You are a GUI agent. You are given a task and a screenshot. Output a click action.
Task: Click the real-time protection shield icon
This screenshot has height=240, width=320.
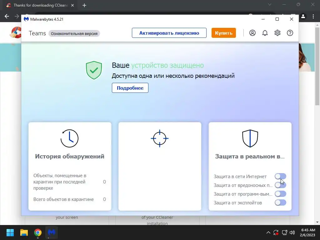click(x=250, y=138)
